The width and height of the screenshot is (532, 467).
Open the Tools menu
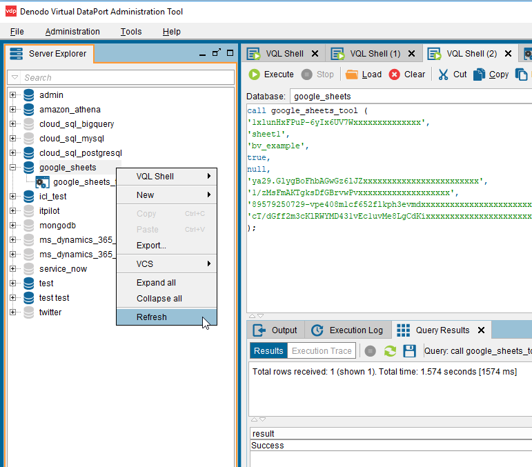click(131, 32)
